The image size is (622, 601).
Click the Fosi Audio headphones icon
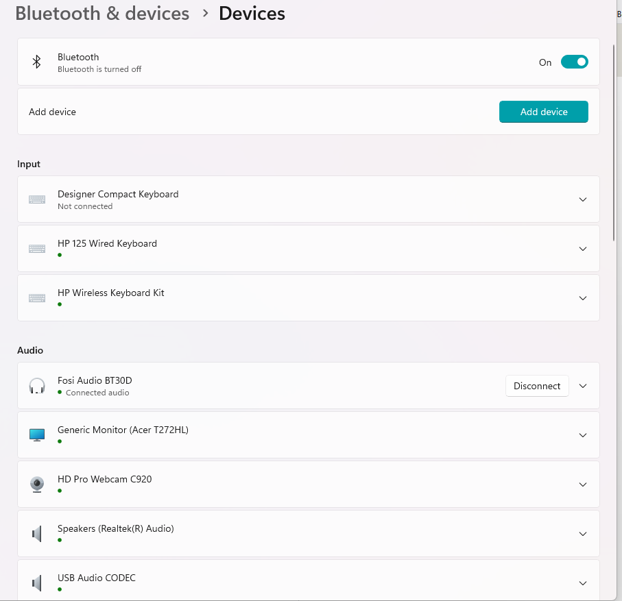pos(37,386)
